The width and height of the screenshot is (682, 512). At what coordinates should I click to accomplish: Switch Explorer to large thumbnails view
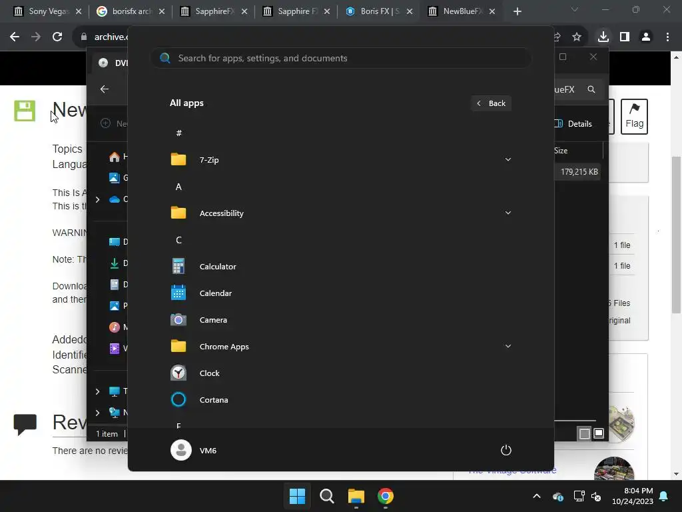(x=599, y=433)
